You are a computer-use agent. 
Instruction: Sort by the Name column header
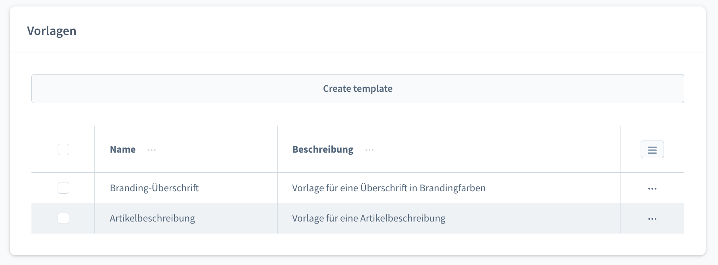pos(123,149)
